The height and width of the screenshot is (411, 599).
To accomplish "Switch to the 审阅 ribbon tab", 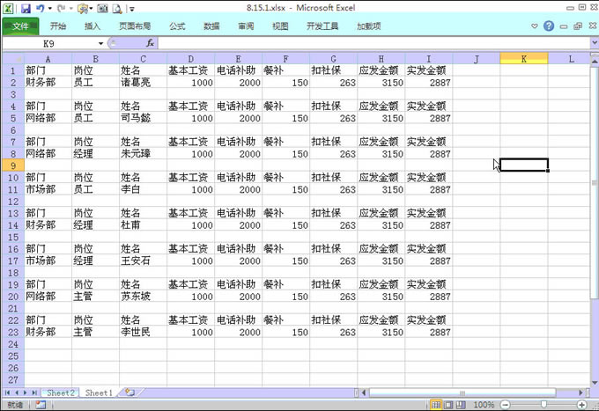I will [x=246, y=26].
